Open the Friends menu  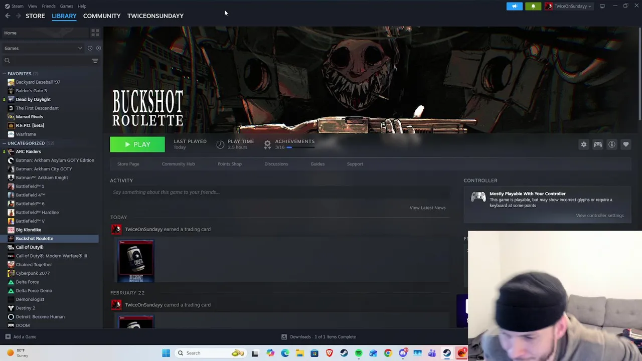click(49, 6)
